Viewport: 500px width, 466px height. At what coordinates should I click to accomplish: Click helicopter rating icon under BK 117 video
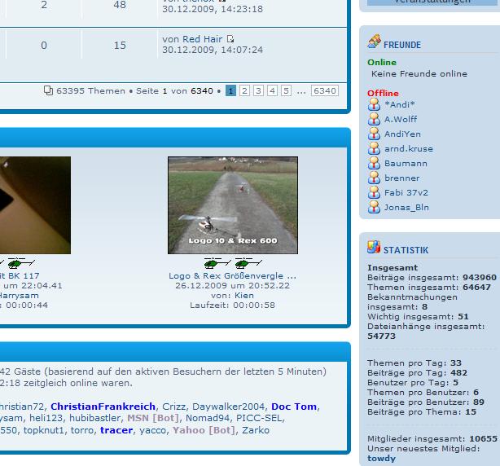pos(21,263)
